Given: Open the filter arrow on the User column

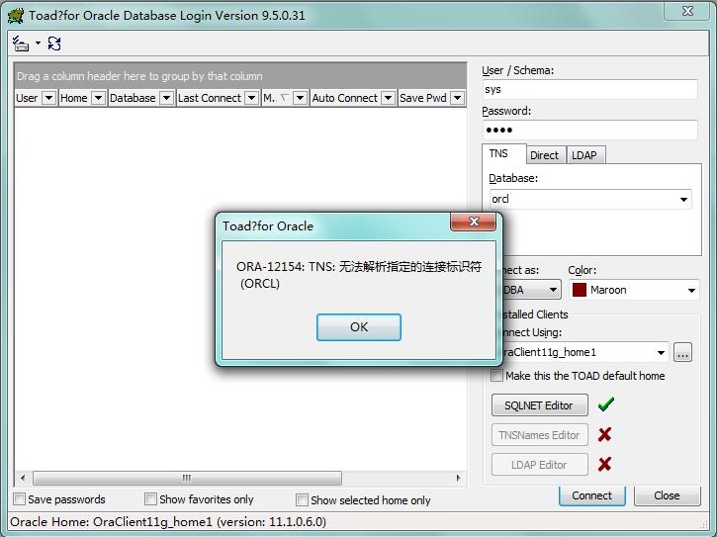Looking at the screenshot, I should point(48,98).
